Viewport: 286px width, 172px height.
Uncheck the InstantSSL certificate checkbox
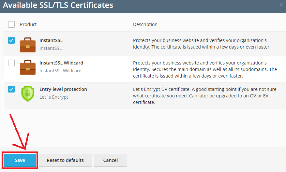11,40
